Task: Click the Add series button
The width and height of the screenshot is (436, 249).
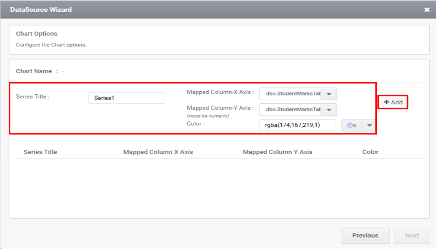Action: (393, 102)
